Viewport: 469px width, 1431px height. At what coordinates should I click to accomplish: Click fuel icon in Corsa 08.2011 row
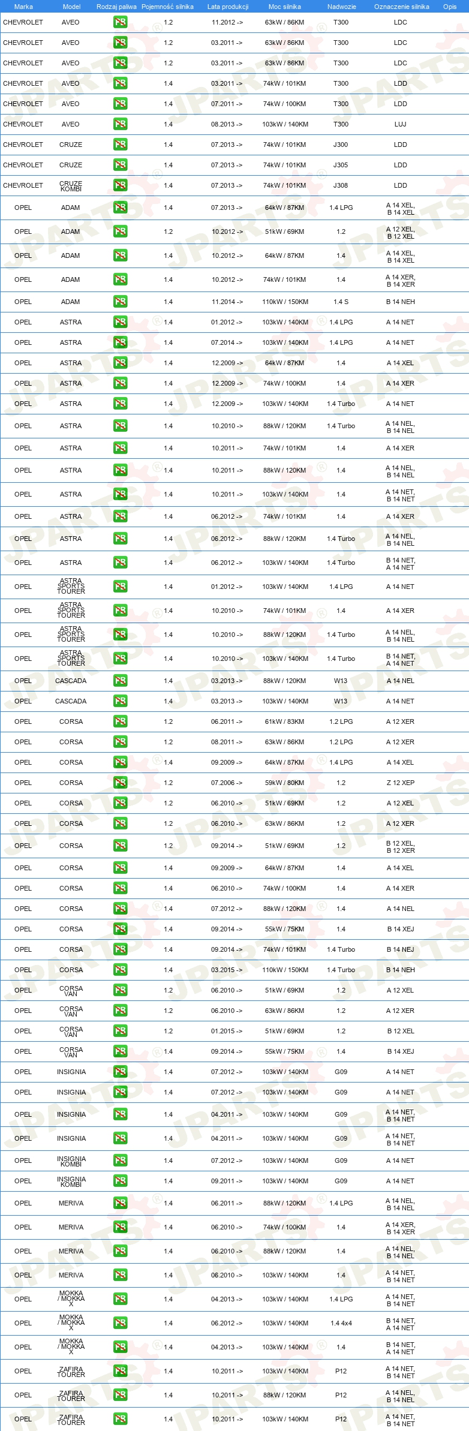[120, 742]
